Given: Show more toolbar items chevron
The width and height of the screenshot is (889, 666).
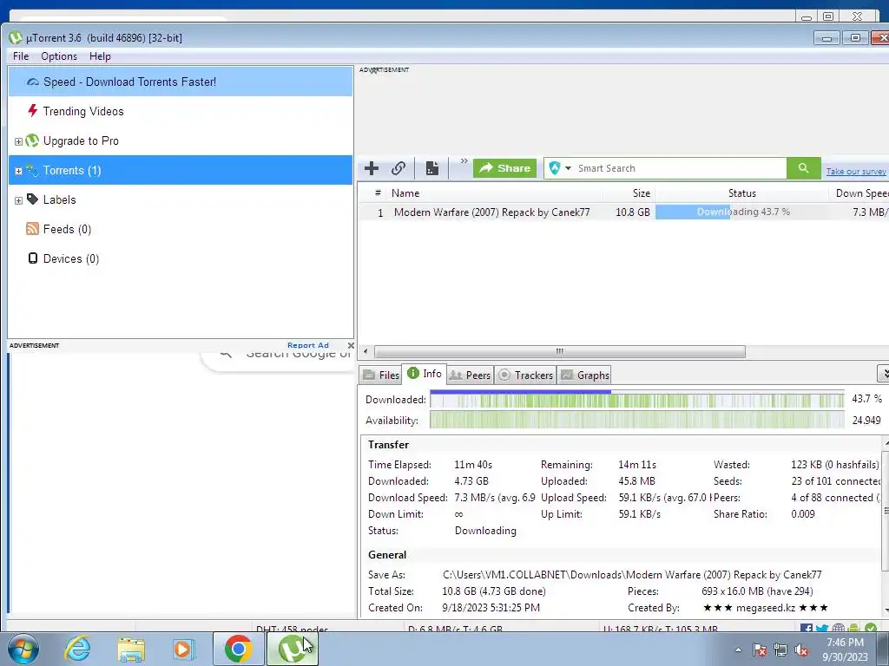Looking at the screenshot, I should tap(464, 161).
